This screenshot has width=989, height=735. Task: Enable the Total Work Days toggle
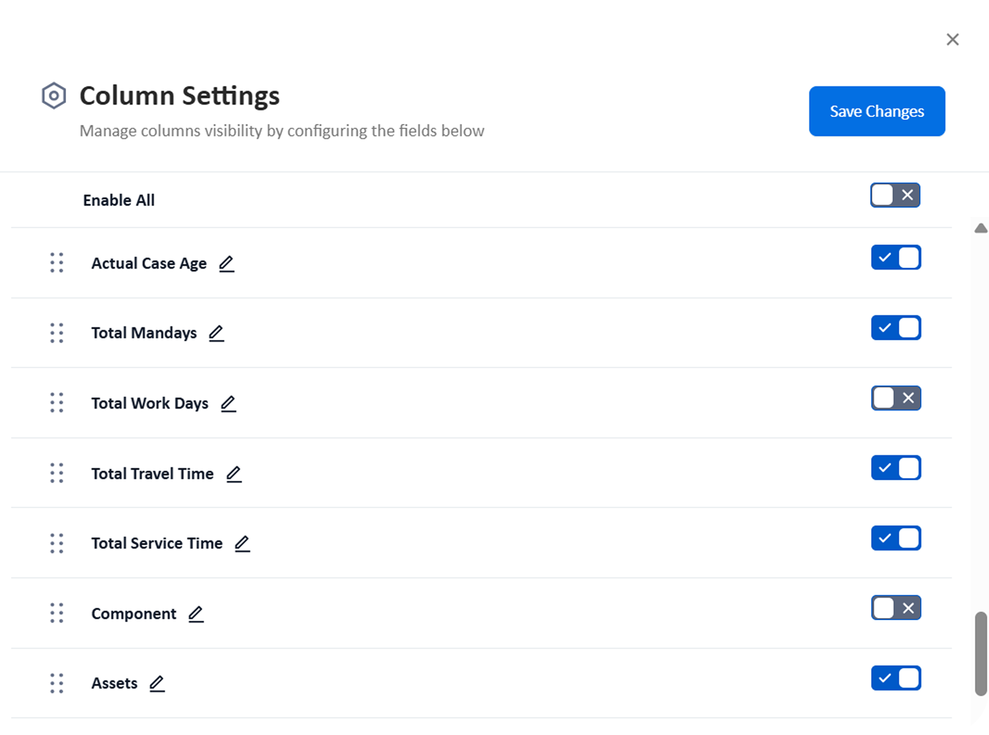click(896, 398)
